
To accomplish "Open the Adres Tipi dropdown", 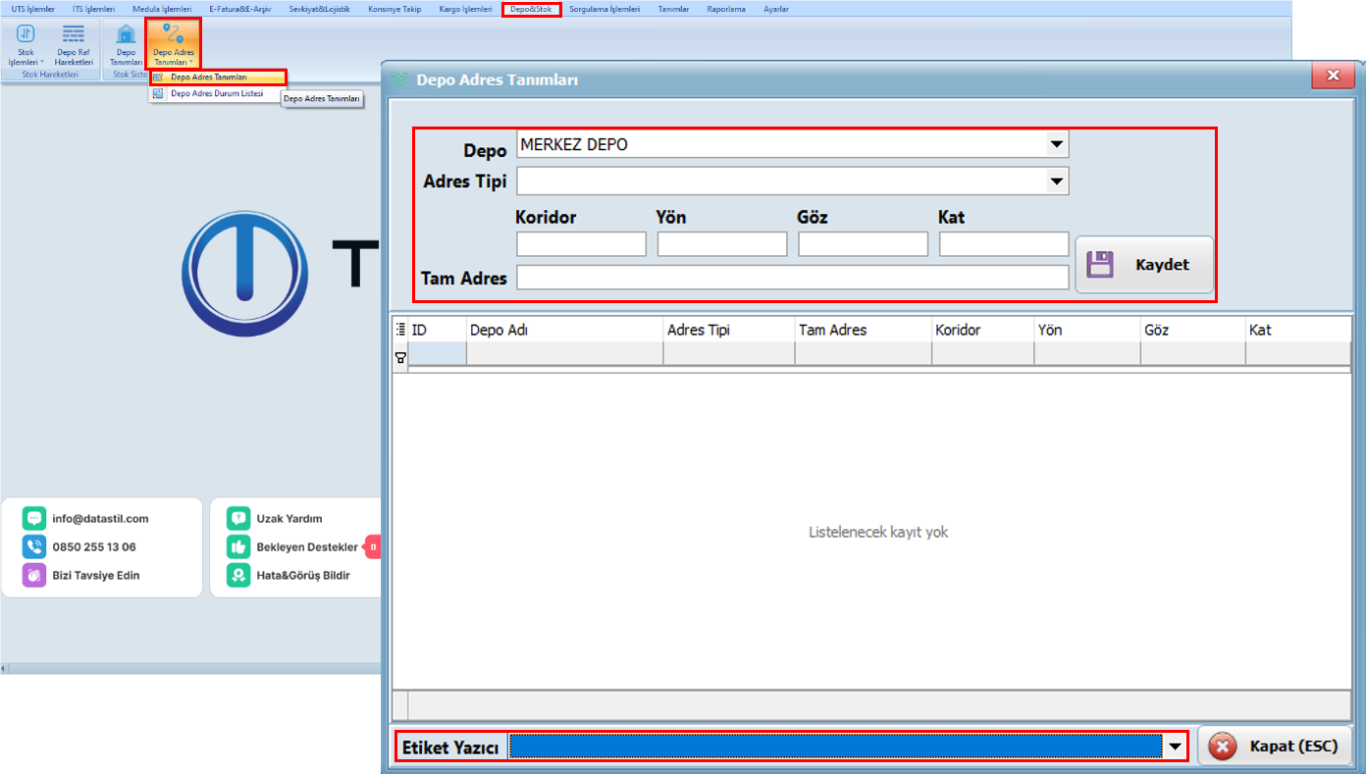I will tap(1056, 181).
